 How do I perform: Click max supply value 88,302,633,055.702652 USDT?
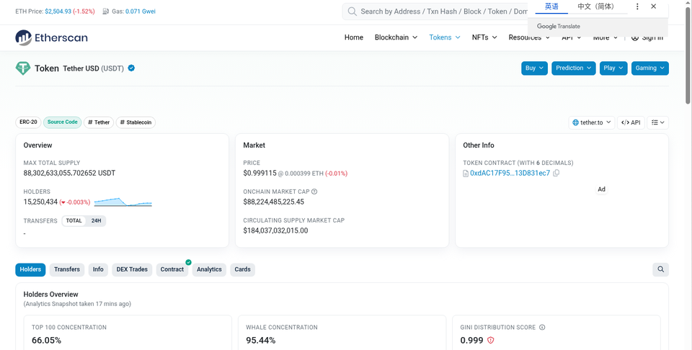(69, 174)
